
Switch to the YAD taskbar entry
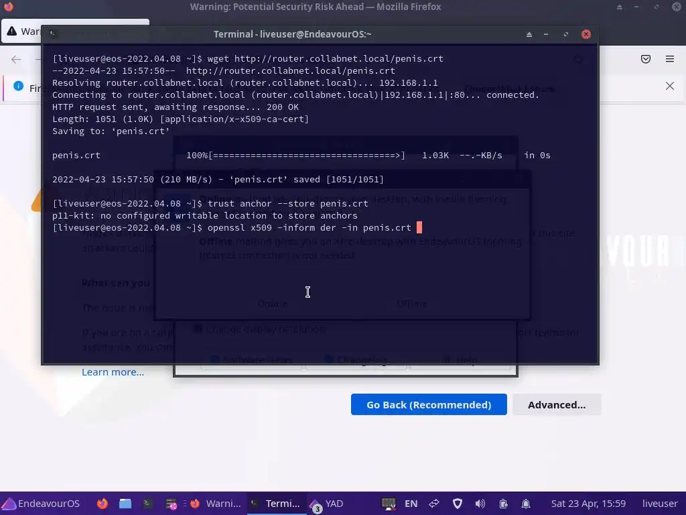click(x=327, y=504)
